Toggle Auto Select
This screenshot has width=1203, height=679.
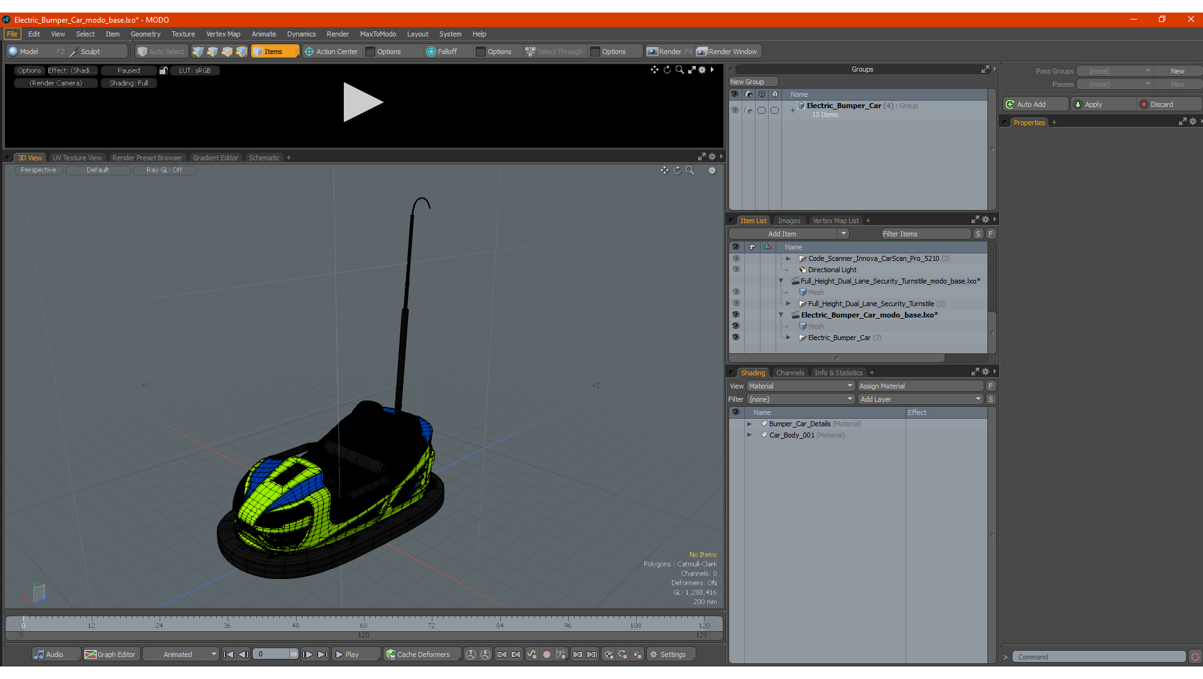[x=162, y=52]
